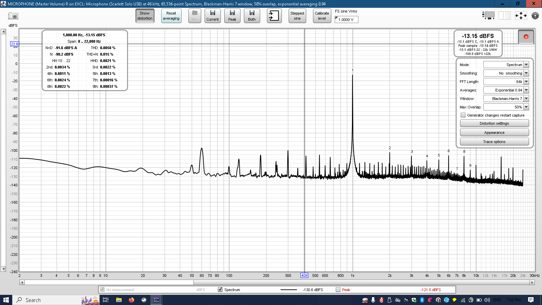Click the 409 cursor frequency label
The height and width of the screenshot is (305, 542).
(304, 276)
